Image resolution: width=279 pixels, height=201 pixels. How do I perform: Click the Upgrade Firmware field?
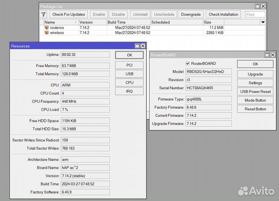209,123
